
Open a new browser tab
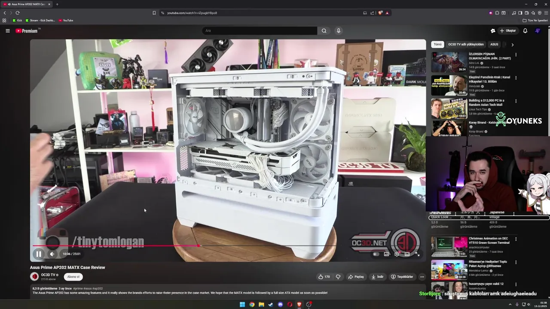click(57, 4)
